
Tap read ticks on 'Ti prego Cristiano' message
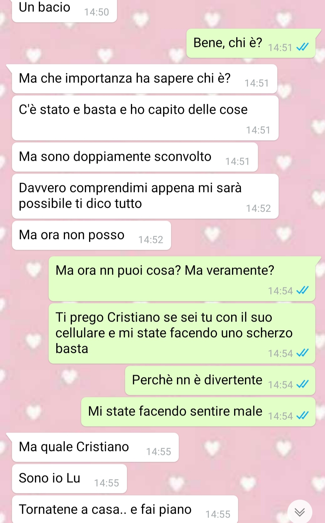tap(302, 353)
